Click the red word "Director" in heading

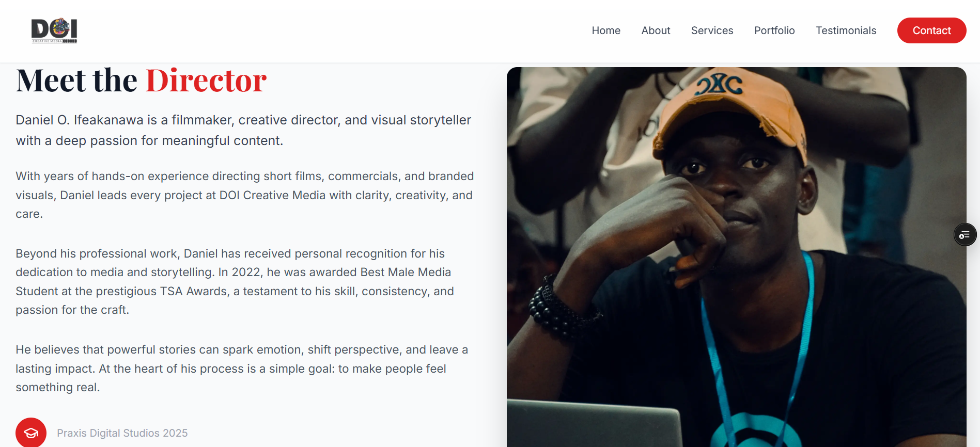tap(206, 81)
